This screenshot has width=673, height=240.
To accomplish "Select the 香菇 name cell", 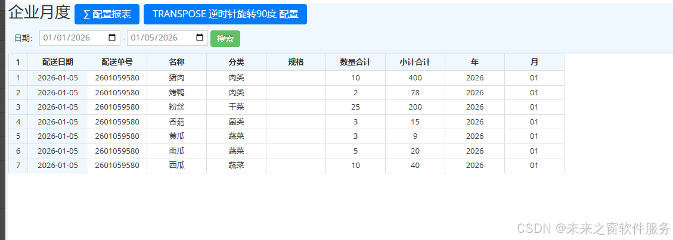I will click(177, 121).
